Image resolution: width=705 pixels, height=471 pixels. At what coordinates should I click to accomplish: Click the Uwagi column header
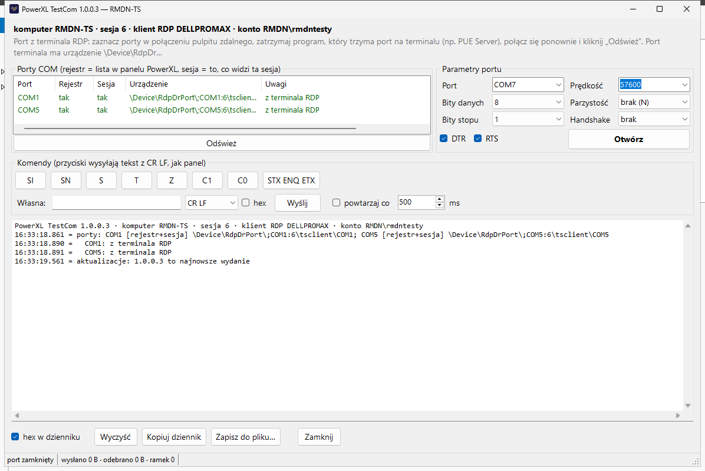345,84
